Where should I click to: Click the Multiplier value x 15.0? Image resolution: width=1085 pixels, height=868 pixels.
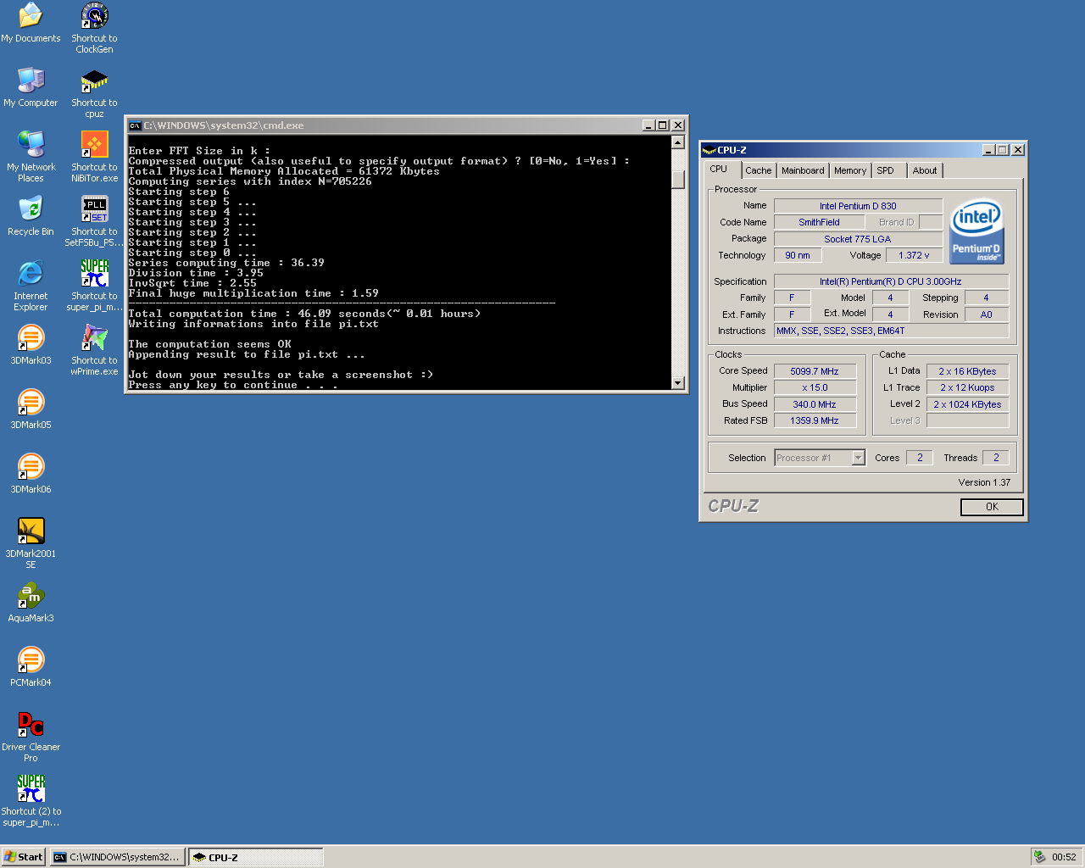815,387
